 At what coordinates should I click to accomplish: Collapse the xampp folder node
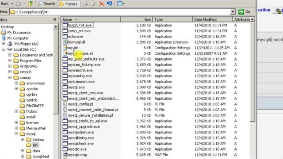coord(10,78)
